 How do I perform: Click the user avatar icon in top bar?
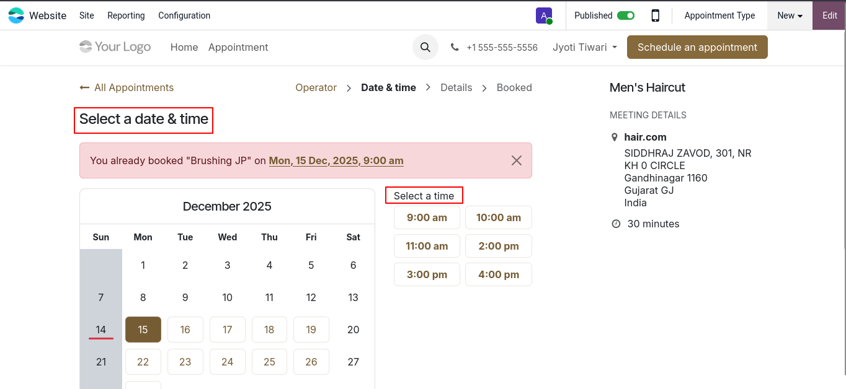(544, 15)
